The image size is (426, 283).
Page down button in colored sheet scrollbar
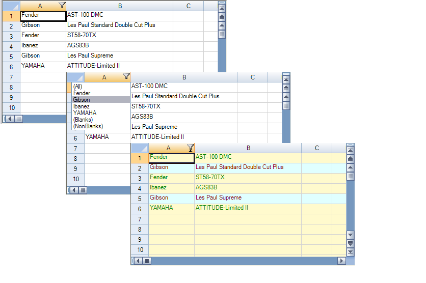pos(351,243)
